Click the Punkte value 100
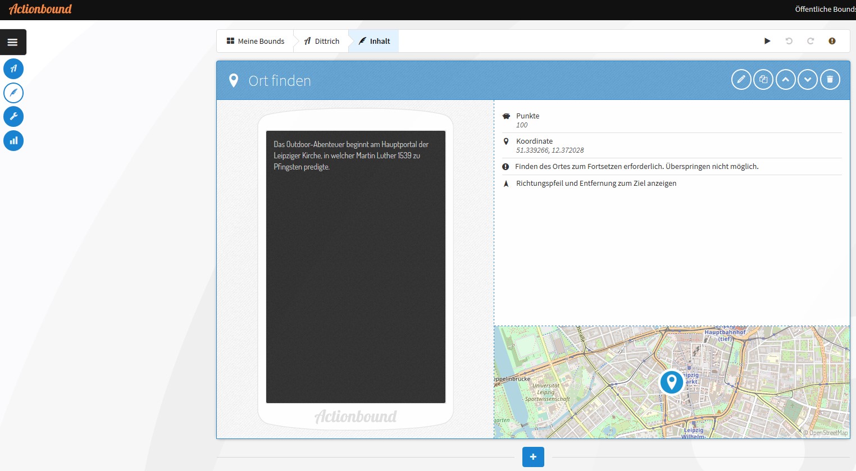The height and width of the screenshot is (471, 856). [522, 125]
